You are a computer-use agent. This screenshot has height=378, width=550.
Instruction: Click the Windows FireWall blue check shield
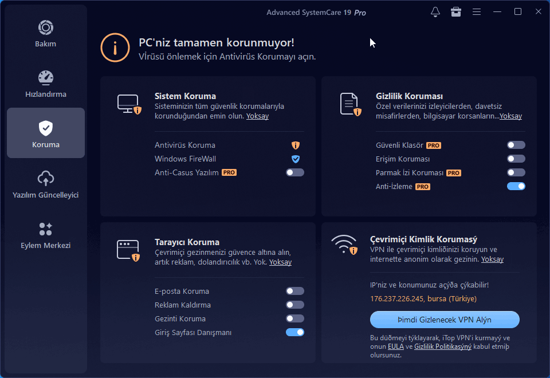(x=296, y=159)
